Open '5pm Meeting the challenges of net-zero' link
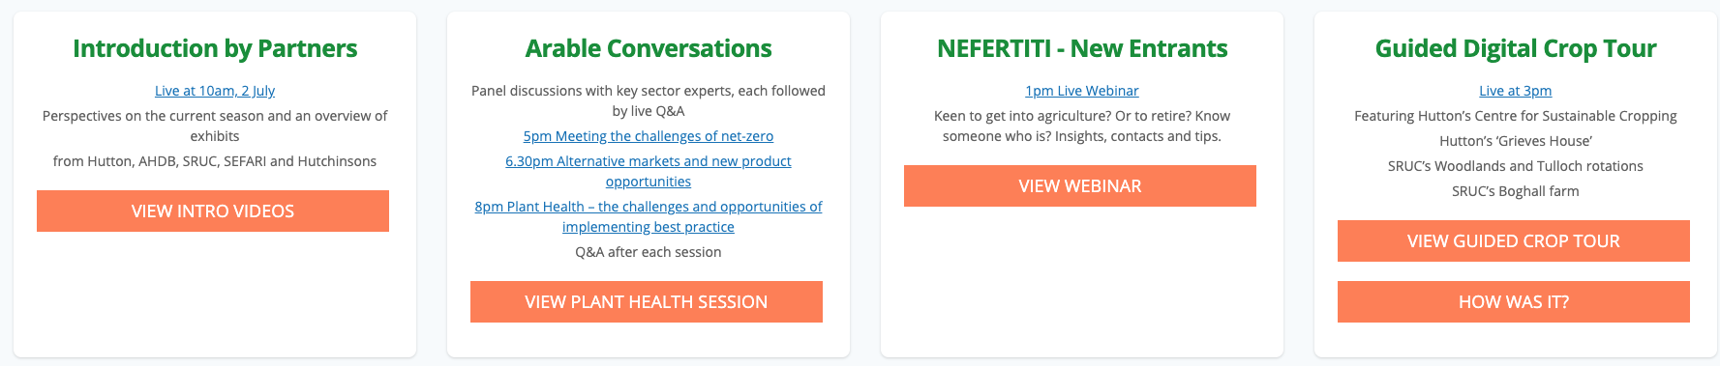Viewport: 1720px width, 366px height. point(649,136)
